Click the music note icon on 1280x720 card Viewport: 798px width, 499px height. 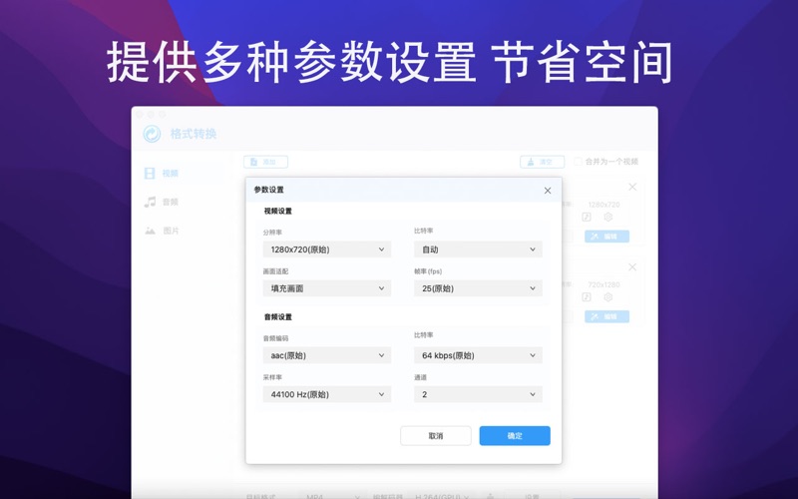point(587,217)
